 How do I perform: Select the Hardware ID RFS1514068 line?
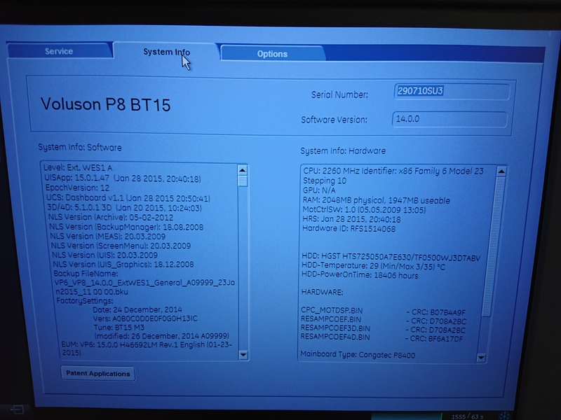349,229
